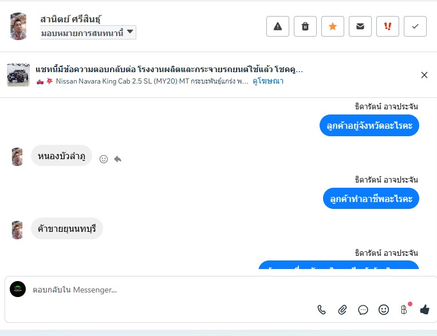Type in the Messenger reply field
437x336 pixels.
pyautogui.click(x=172, y=290)
